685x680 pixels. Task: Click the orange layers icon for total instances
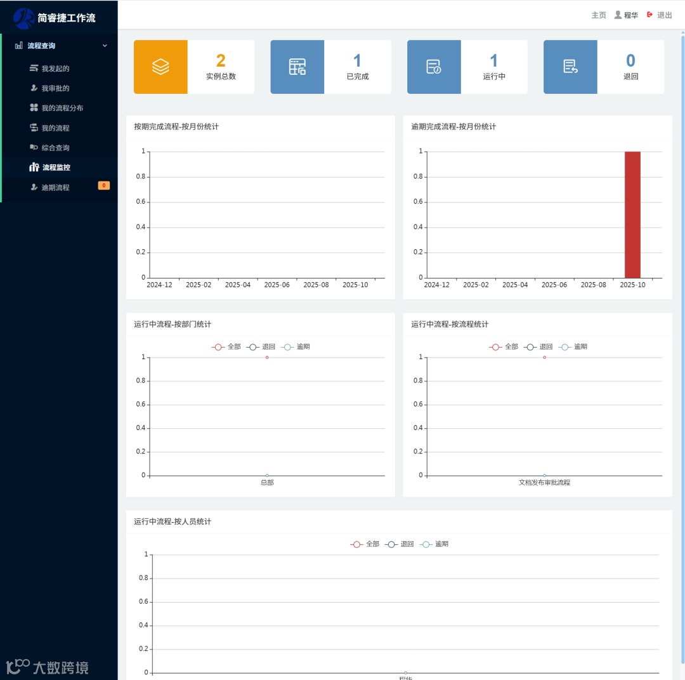point(160,67)
